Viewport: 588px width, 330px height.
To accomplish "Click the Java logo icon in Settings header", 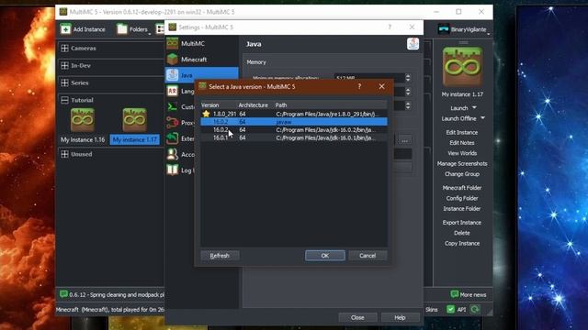I will pyautogui.click(x=413, y=44).
